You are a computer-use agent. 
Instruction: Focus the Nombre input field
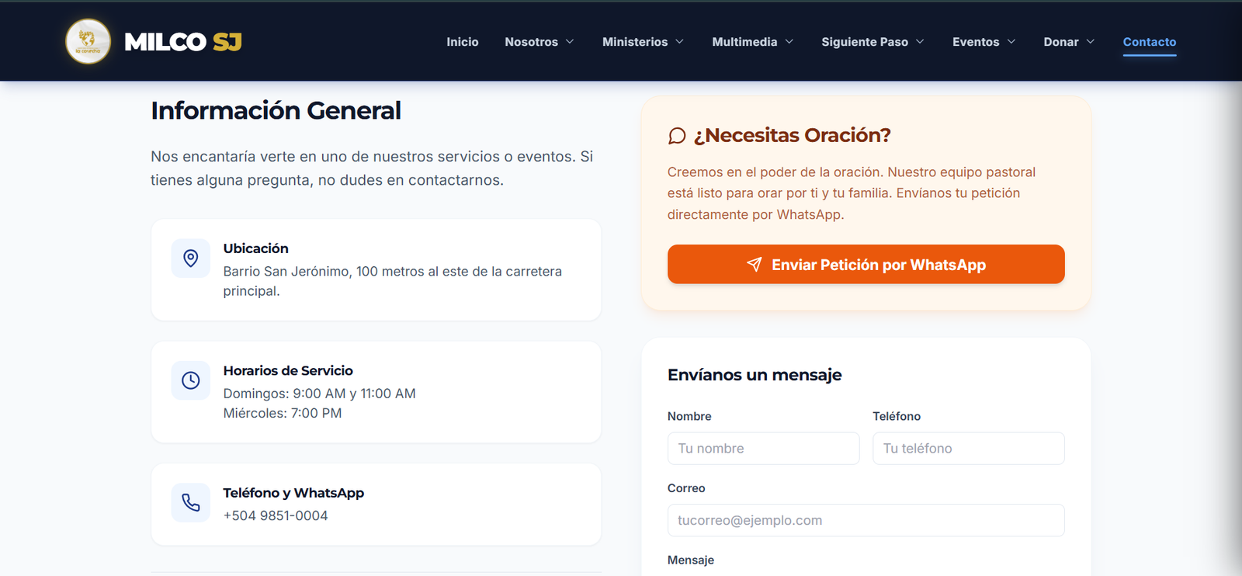point(764,449)
